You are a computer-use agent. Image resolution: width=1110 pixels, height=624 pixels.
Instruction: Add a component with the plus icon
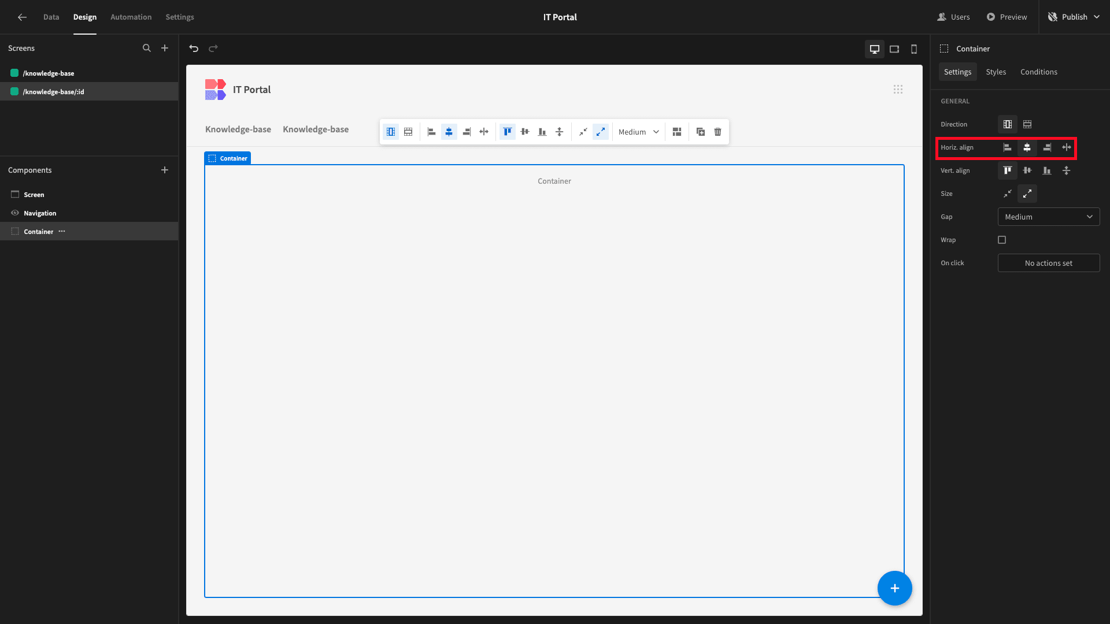pyautogui.click(x=165, y=170)
